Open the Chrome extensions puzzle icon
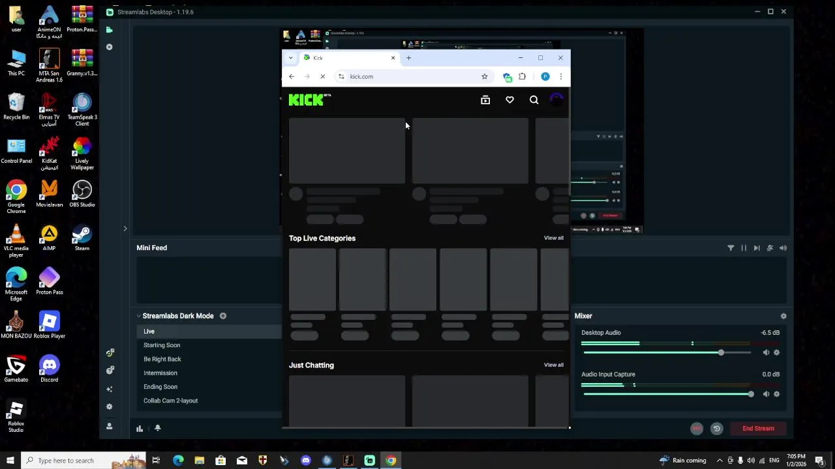The height and width of the screenshot is (469, 835). (523, 76)
